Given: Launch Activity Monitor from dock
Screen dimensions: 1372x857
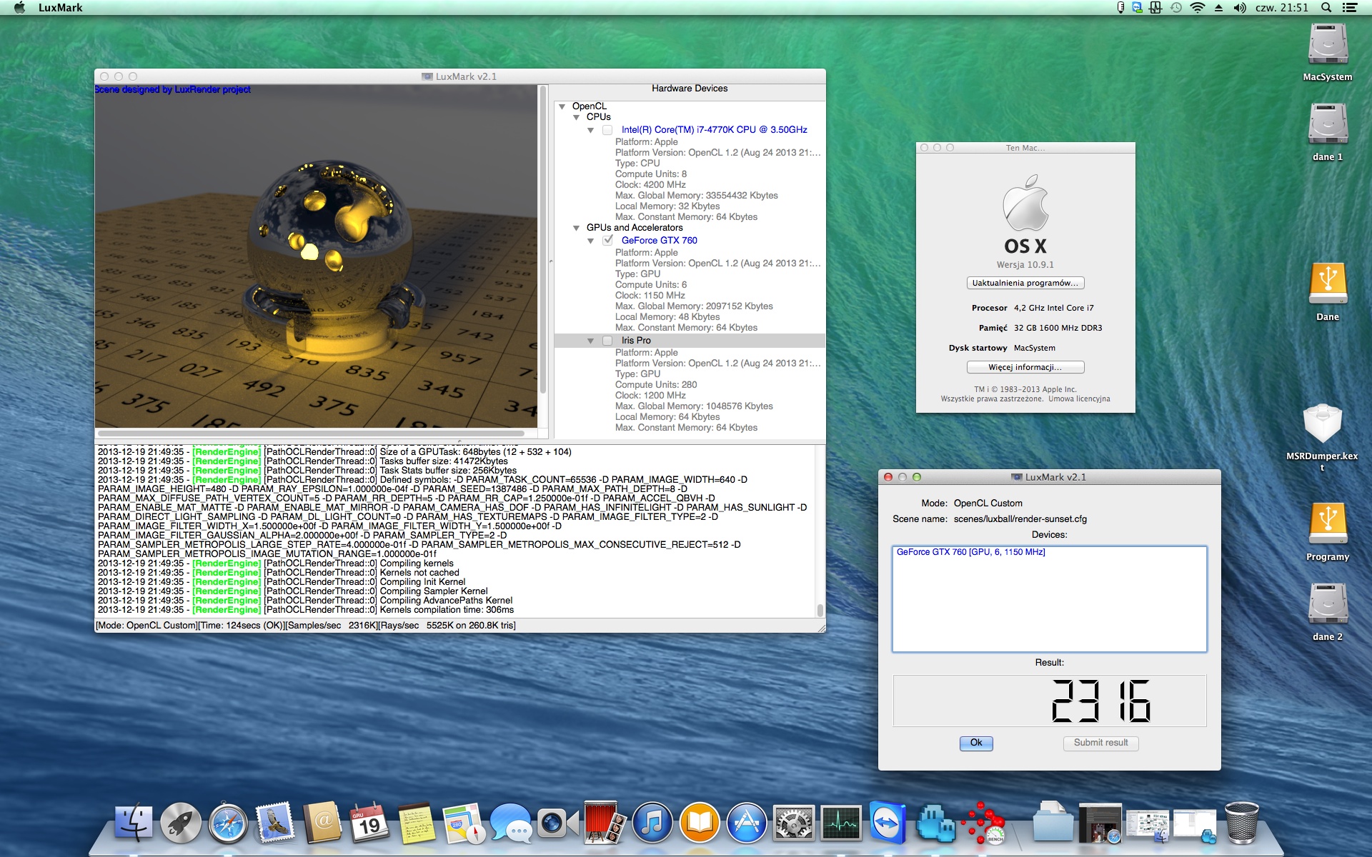Looking at the screenshot, I should click(x=841, y=823).
